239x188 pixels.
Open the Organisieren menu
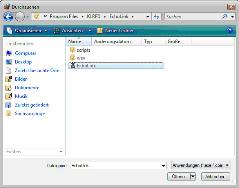27,31
